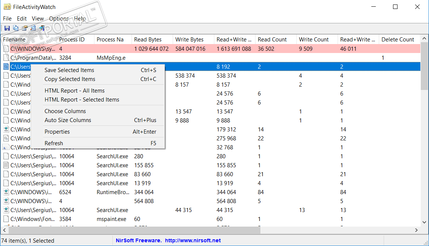This screenshot has width=429, height=246.
Task: Click the FileActivityWatch title bar app icon
Action: tap(7, 7)
